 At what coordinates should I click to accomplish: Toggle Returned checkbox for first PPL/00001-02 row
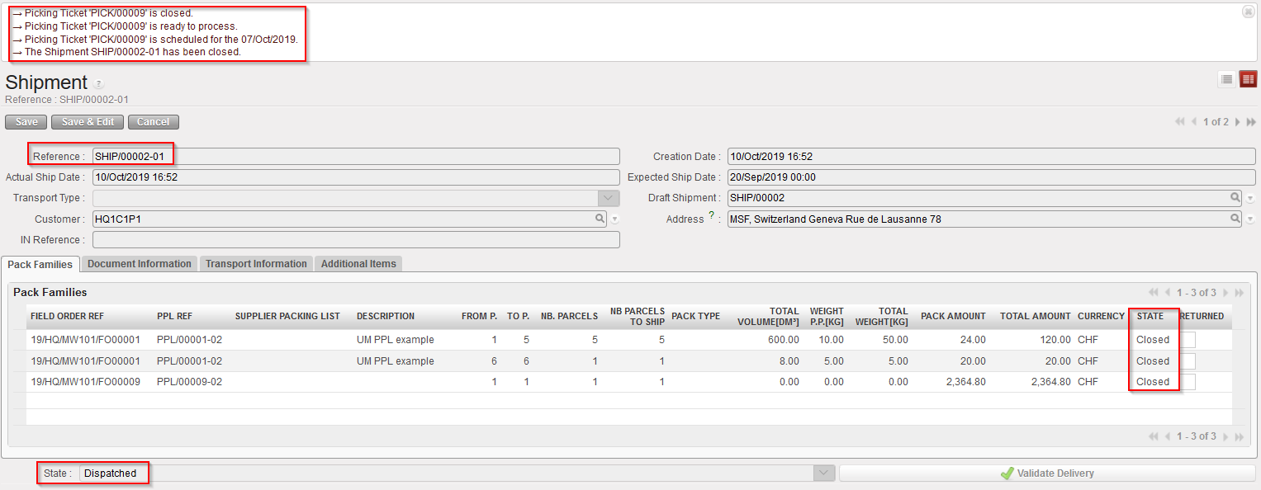click(x=1187, y=340)
